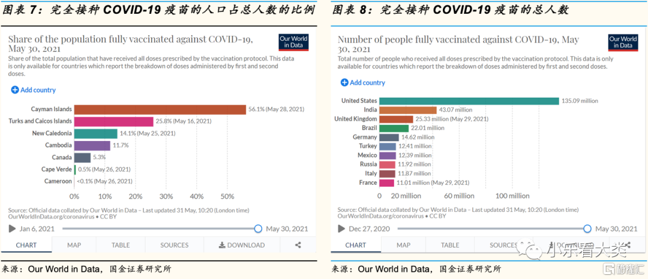Switch to MAP tab in right chart
This screenshot has height=279, width=648.
(x=403, y=245)
